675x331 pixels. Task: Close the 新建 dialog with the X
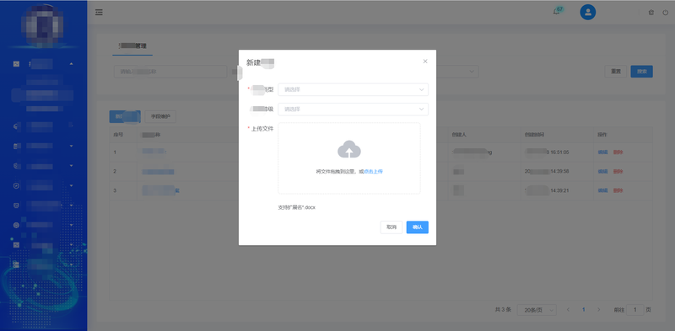425,61
